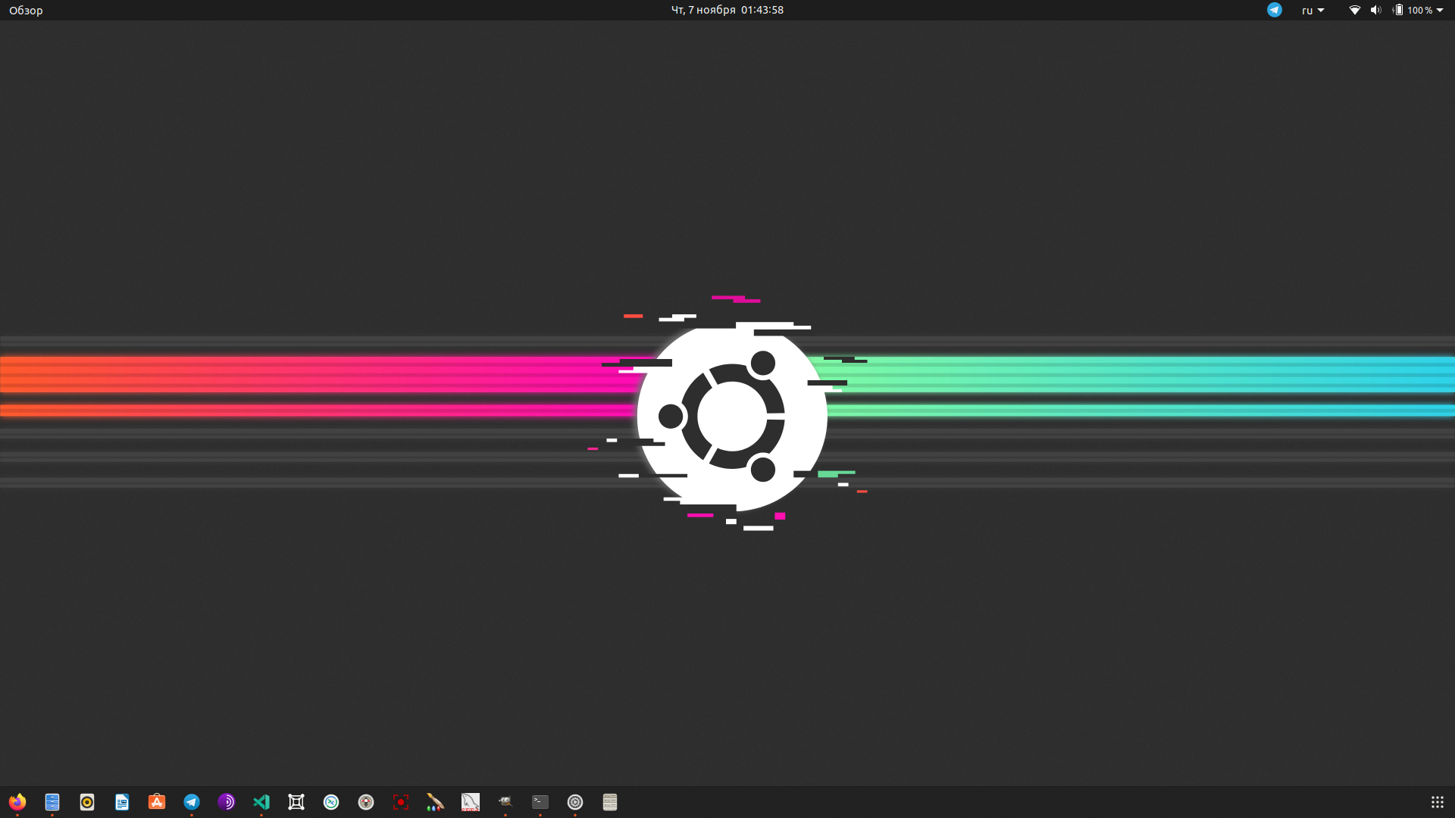The height and width of the screenshot is (818, 1455).
Task: Open Visual Studio Code from the dock
Action: pyautogui.click(x=261, y=802)
